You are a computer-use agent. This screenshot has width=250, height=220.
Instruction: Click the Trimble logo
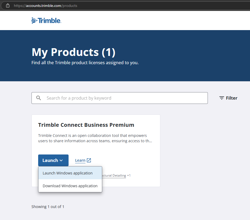pyautogui.click(x=46, y=21)
